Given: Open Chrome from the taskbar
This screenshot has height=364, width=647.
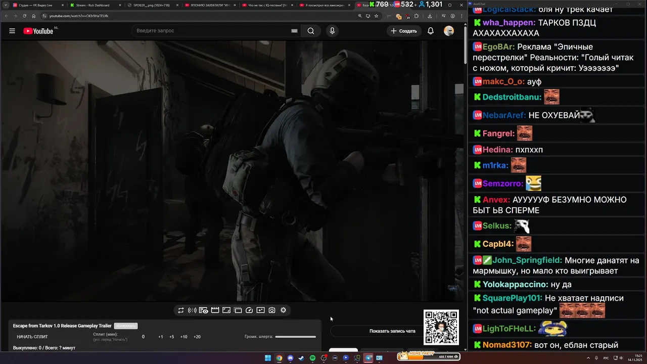Looking at the screenshot, I should tap(279, 358).
